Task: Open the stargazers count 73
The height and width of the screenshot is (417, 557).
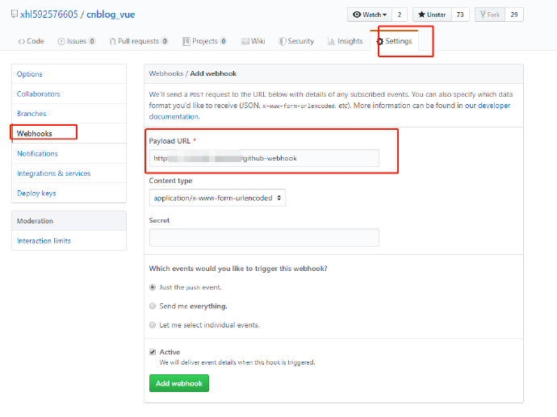Action: pyautogui.click(x=460, y=15)
